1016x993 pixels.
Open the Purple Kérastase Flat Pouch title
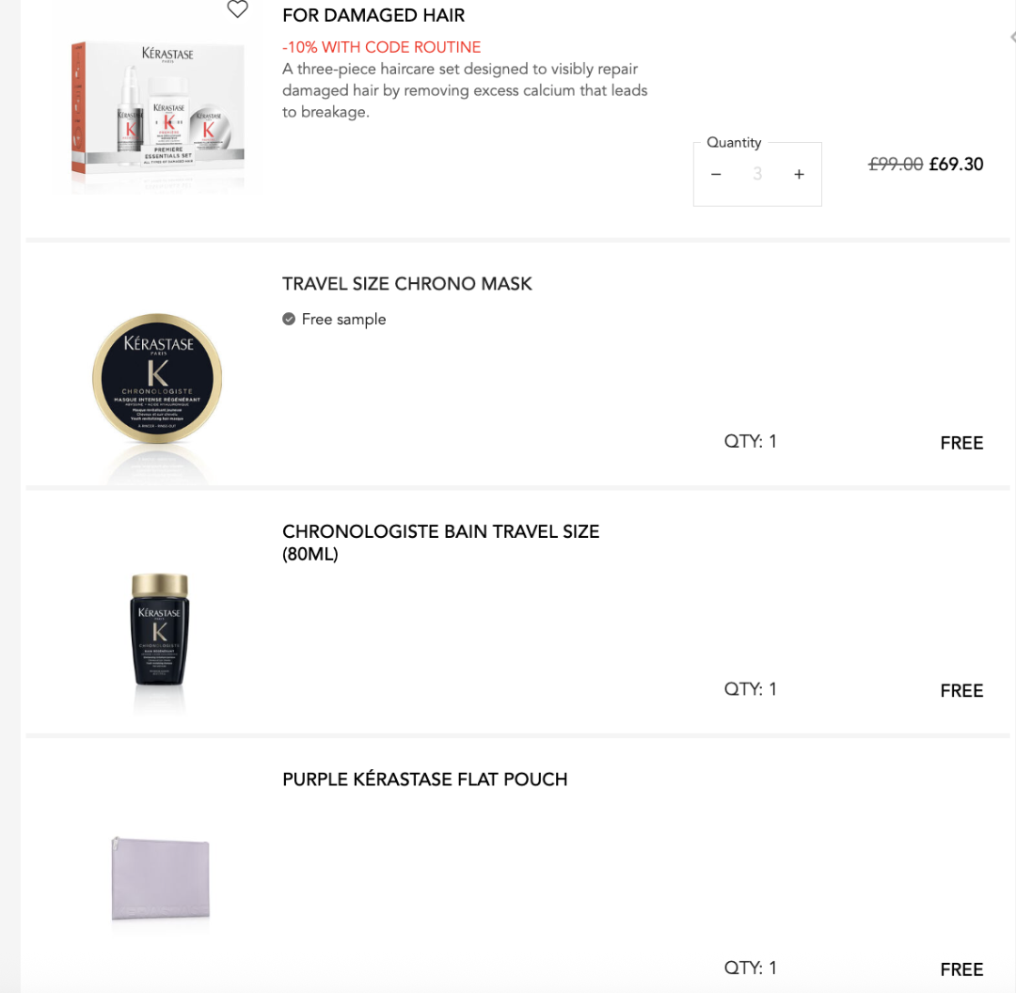pyautogui.click(x=424, y=780)
